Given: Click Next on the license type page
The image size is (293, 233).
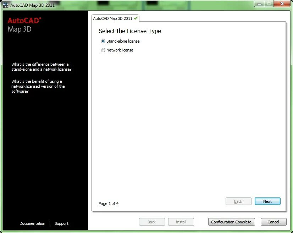Looking at the screenshot, I should click(267, 201).
